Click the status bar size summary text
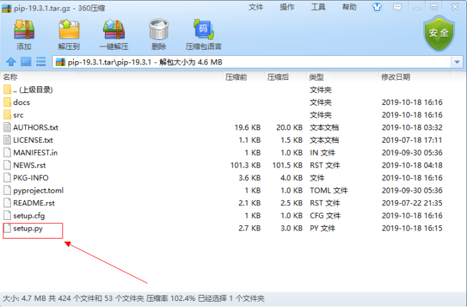The height and width of the screenshot is (307, 467). tap(134, 298)
